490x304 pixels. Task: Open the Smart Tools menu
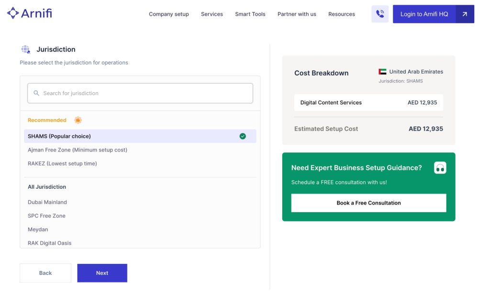click(x=250, y=14)
